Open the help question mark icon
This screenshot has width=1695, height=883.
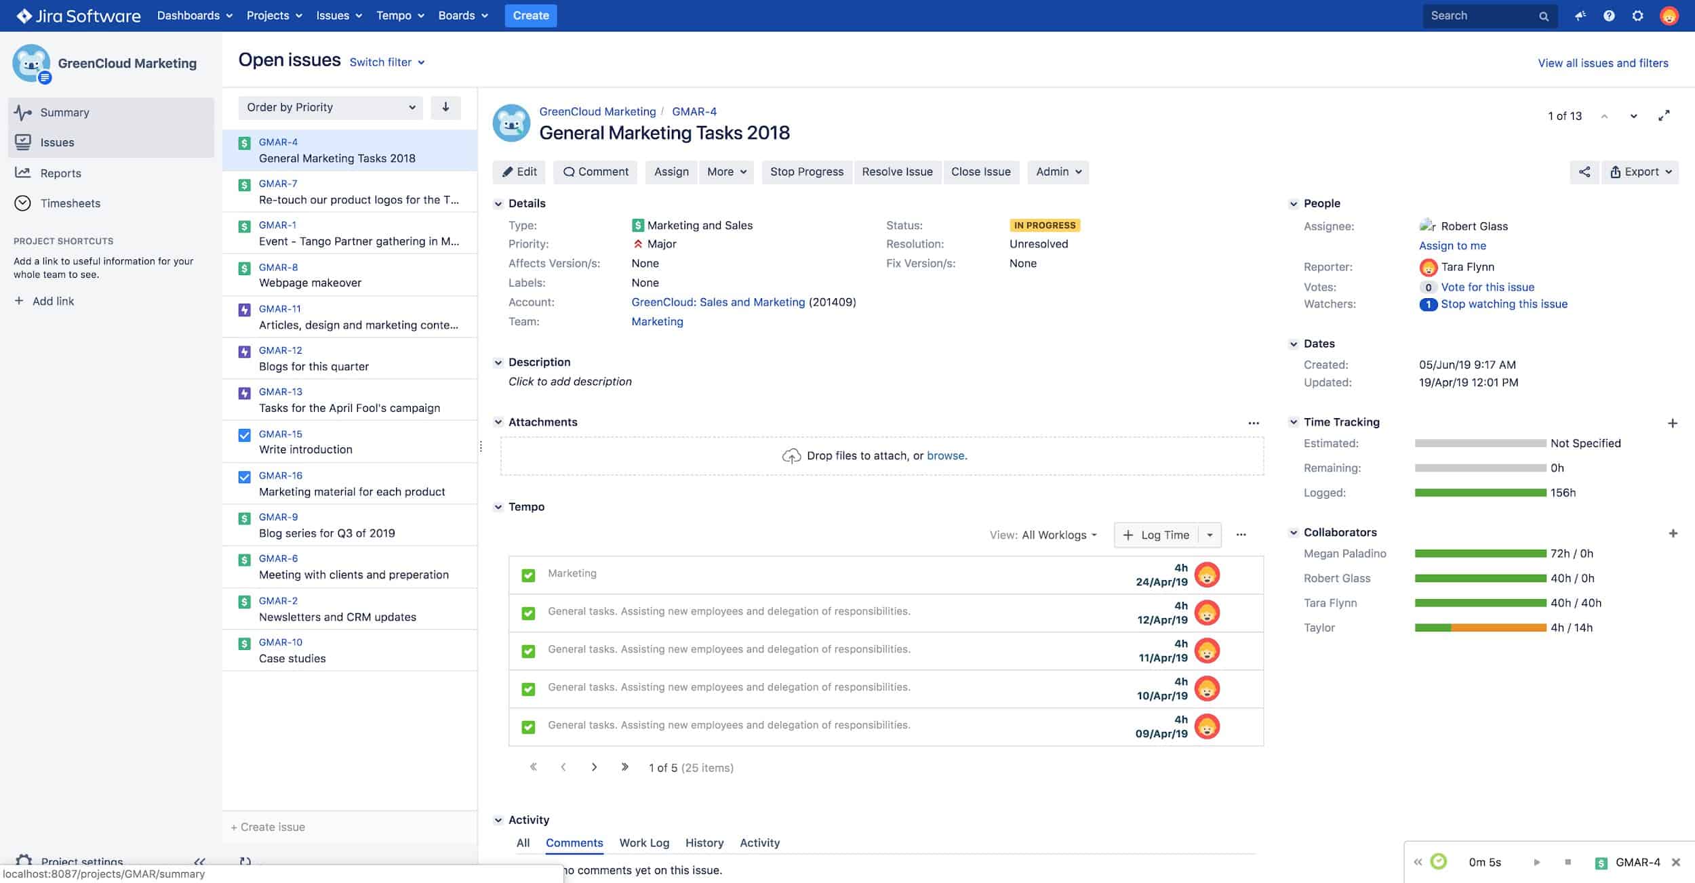click(x=1609, y=16)
